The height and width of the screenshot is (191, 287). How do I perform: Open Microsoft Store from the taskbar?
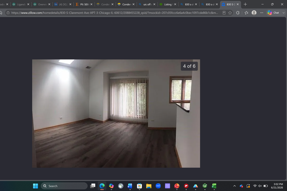pos(139,186)
